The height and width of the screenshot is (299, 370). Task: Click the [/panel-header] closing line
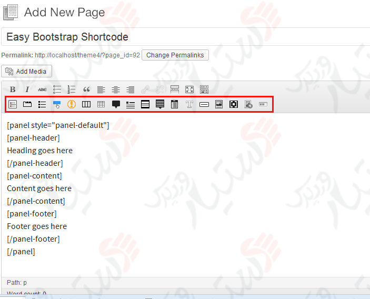35,163
